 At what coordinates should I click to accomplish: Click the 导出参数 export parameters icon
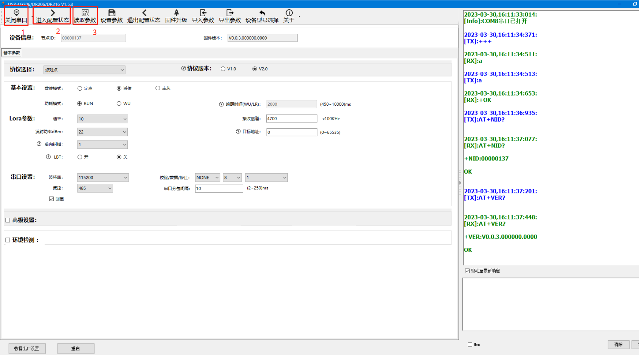(x=230, y=16)
